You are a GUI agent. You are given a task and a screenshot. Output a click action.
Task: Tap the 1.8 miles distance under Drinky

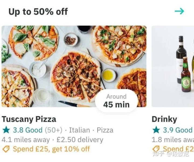coord(172,140)
